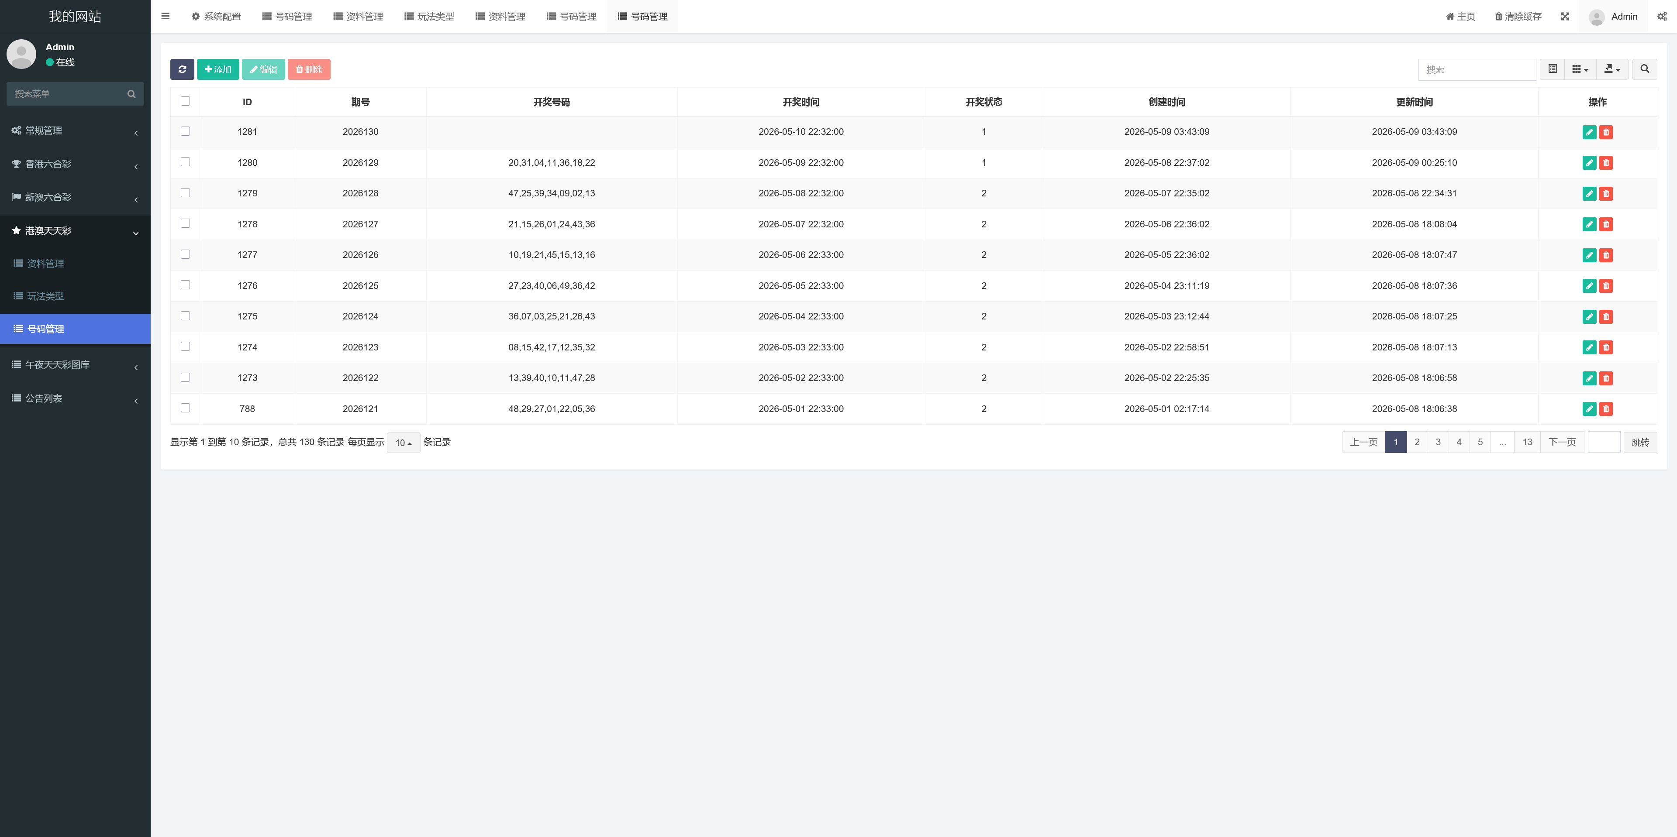The height and width of the screenshot is (837, 1677).
Task: Expand the 午夜天天彩图库 sidebar menu
Action: point(75,365)
